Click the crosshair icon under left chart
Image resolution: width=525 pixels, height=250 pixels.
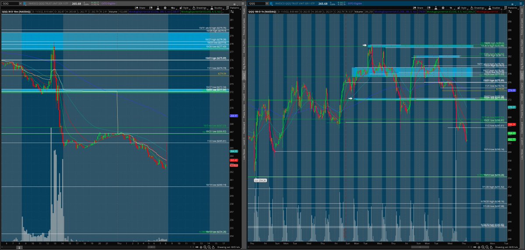pyautogui.click(x=201, y=247)
